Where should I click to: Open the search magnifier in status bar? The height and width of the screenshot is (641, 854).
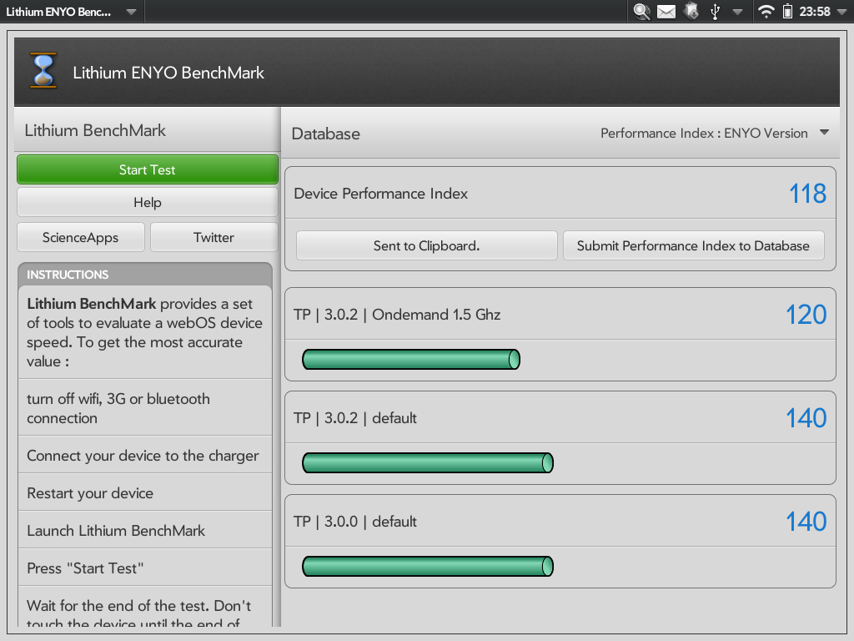pyautogui.click(x=641, y=12)
